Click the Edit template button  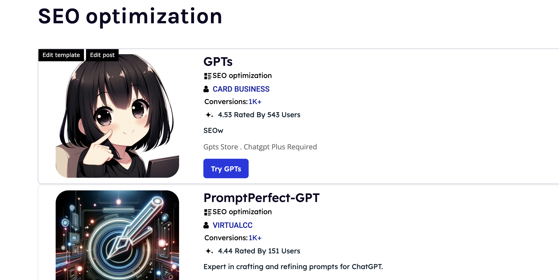[x=61, y=55]
